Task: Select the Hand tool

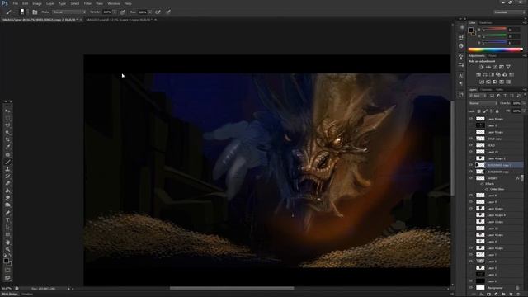Action: tap(7, 242)
